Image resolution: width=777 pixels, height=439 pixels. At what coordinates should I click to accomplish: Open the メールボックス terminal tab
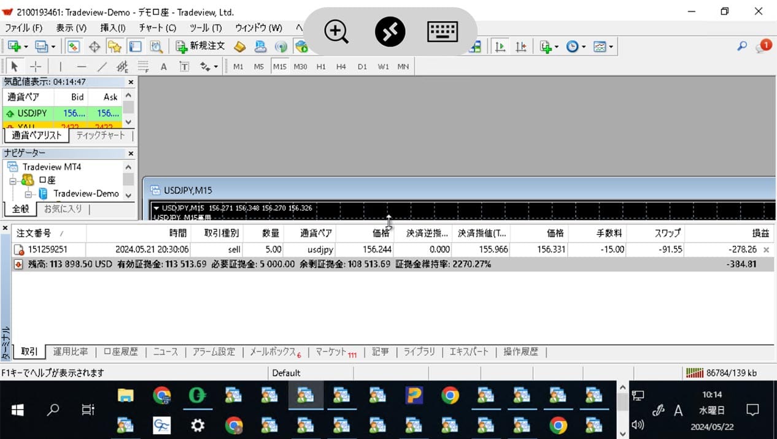[x=275, y=352]
